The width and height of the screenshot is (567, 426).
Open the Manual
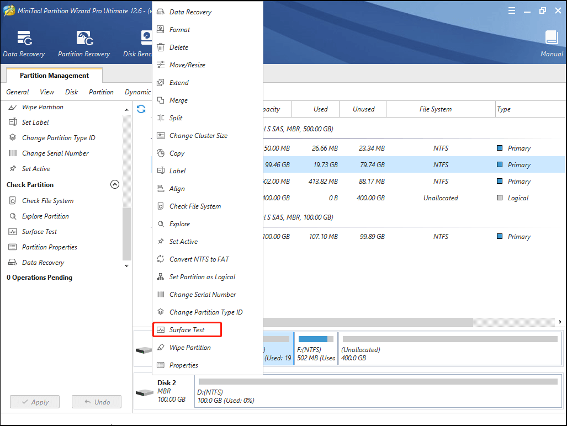[552, 43]
